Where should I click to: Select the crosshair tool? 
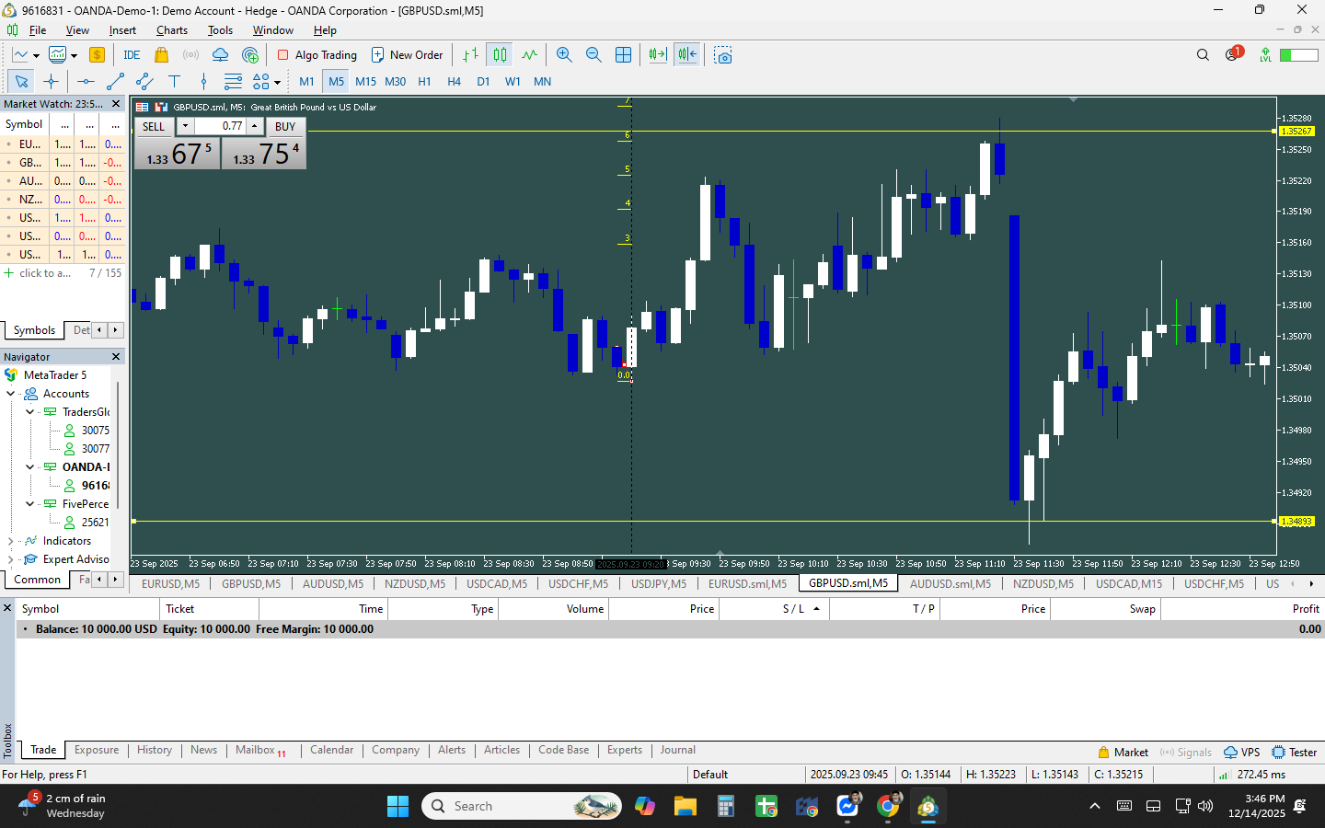(51, 82)
